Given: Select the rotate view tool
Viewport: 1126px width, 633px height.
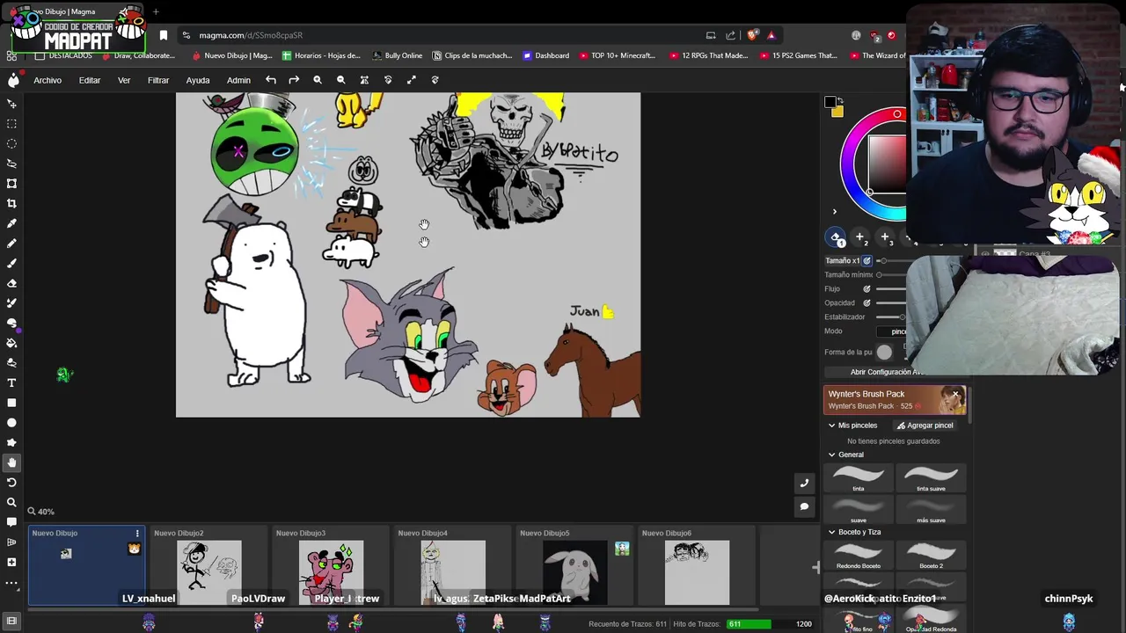Looking at the screenshot, I should point(11,483).
